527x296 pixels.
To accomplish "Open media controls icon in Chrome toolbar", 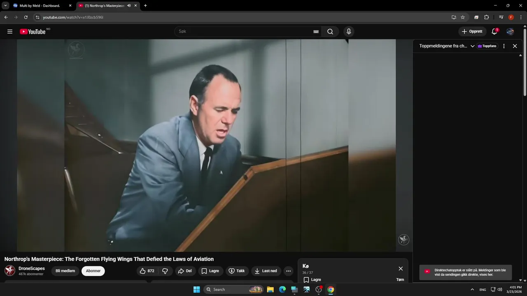I will click(x=501, y=17).
